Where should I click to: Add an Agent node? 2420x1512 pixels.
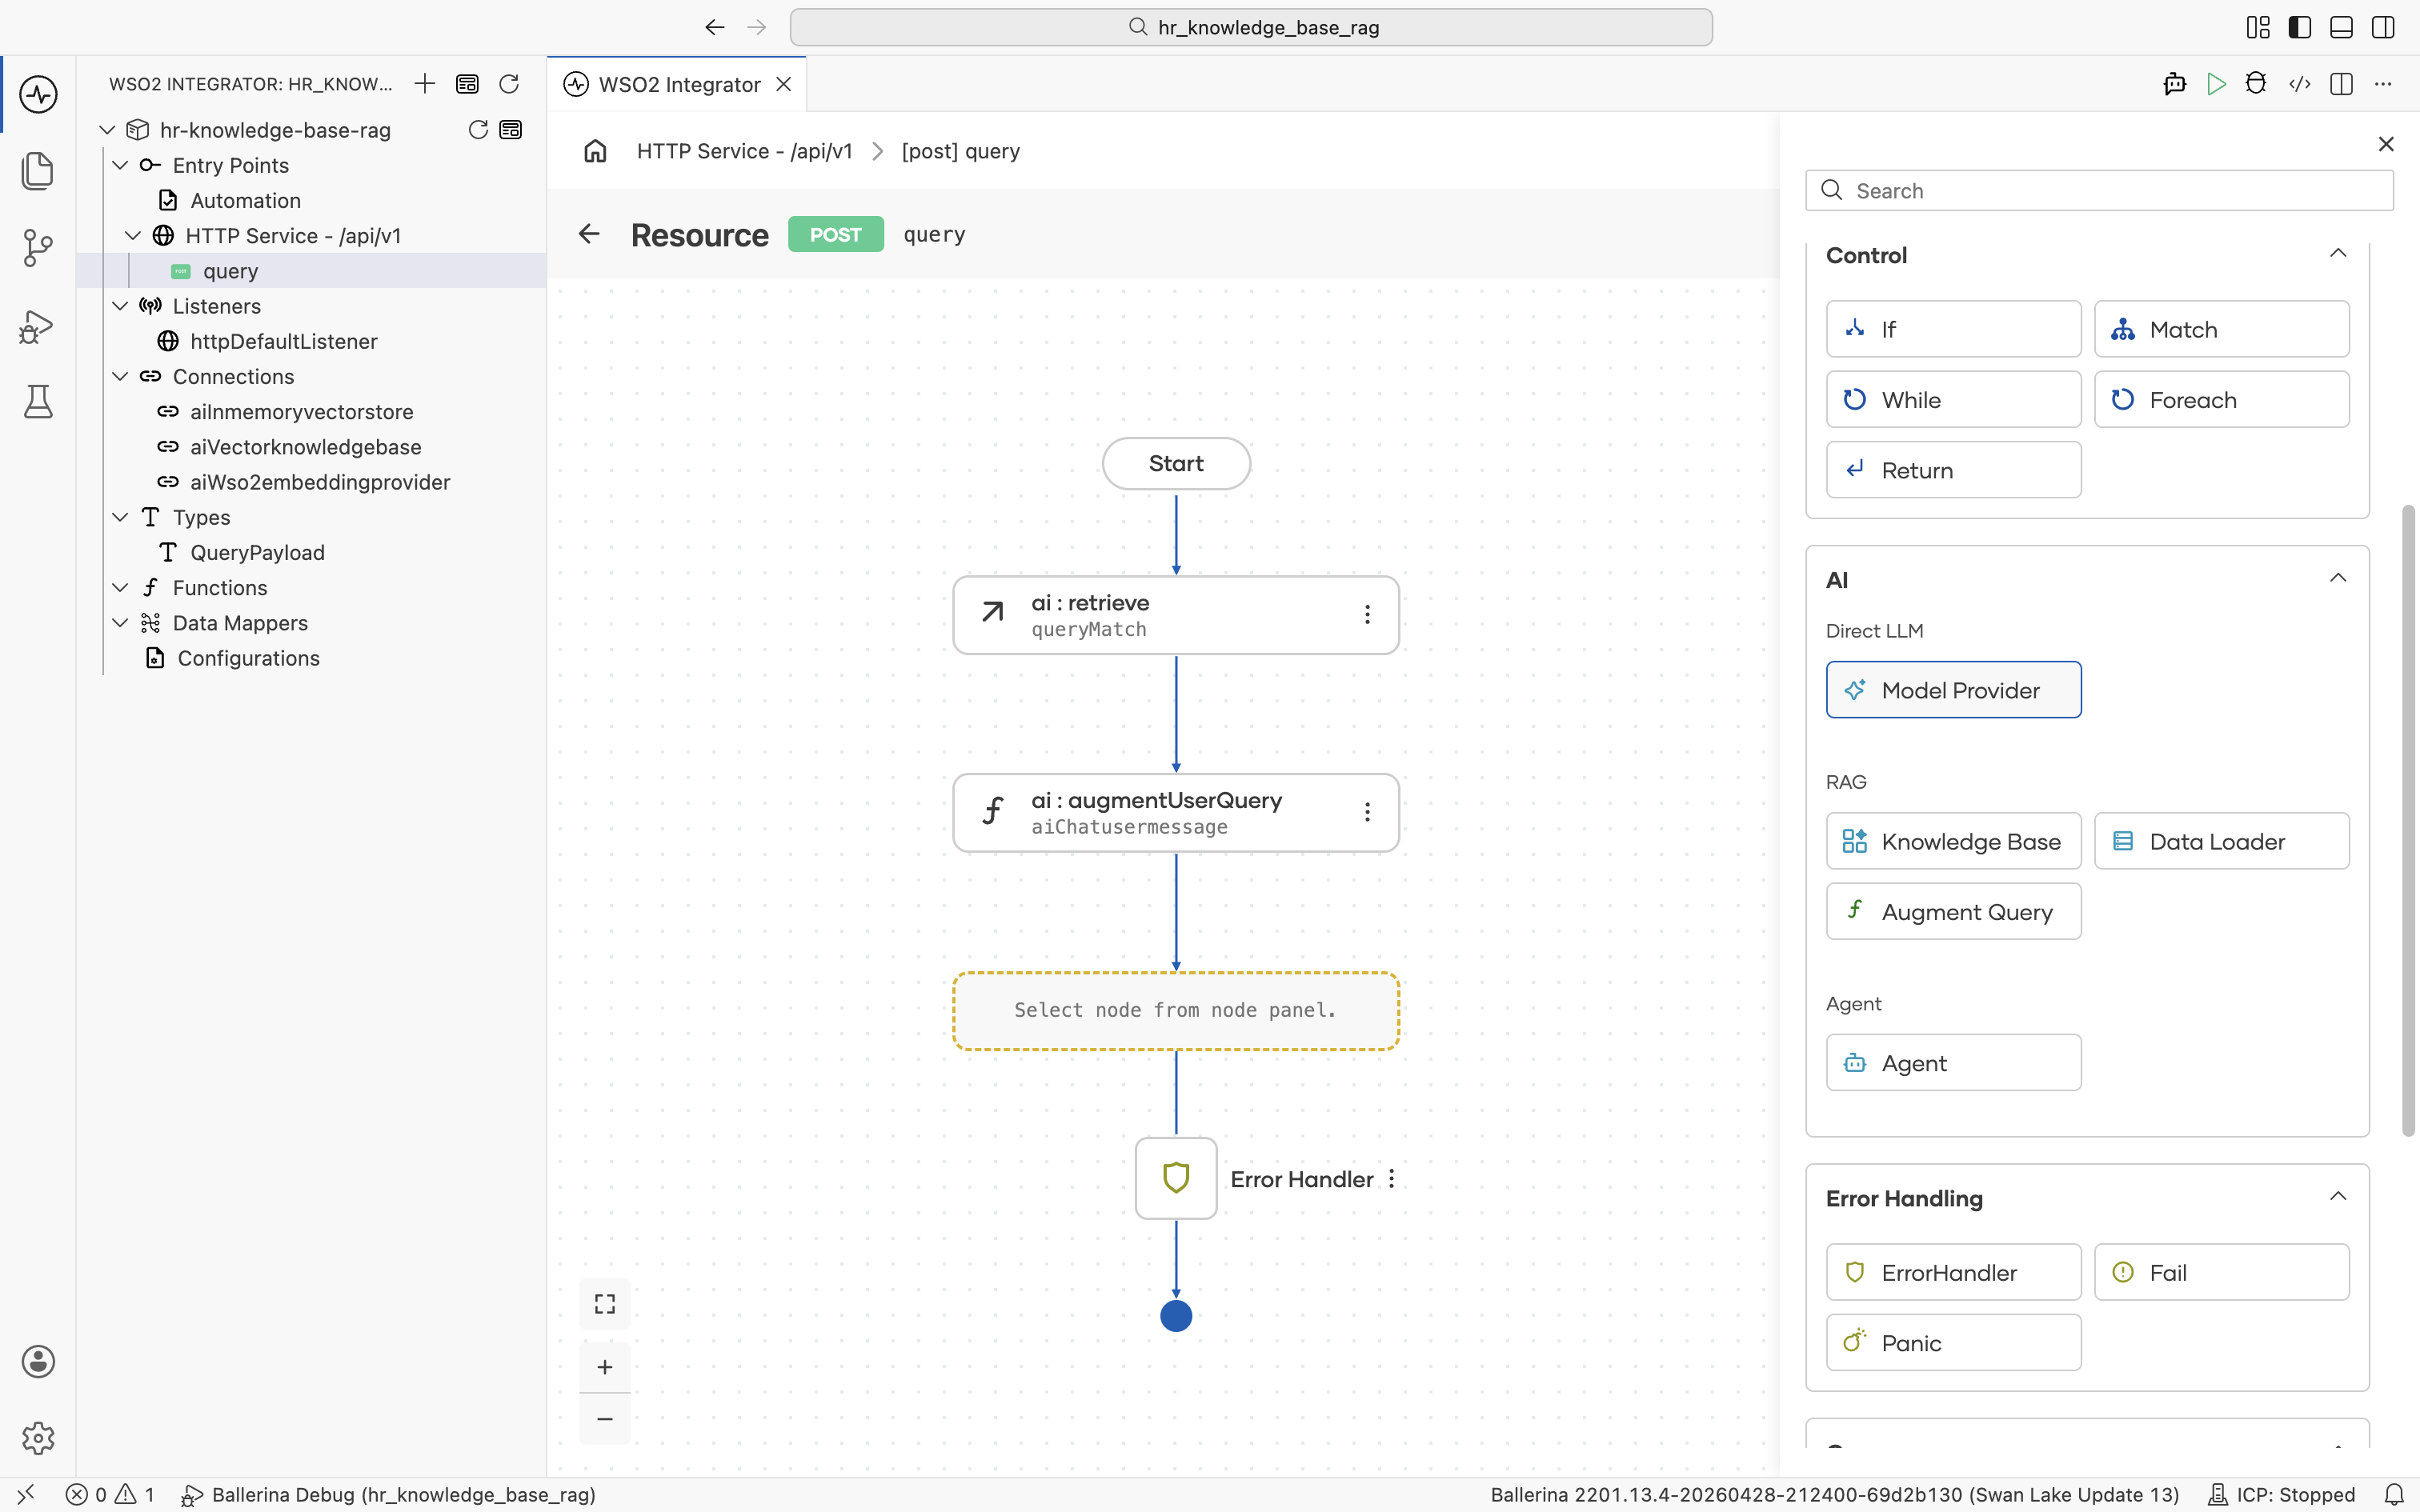1953,1063
